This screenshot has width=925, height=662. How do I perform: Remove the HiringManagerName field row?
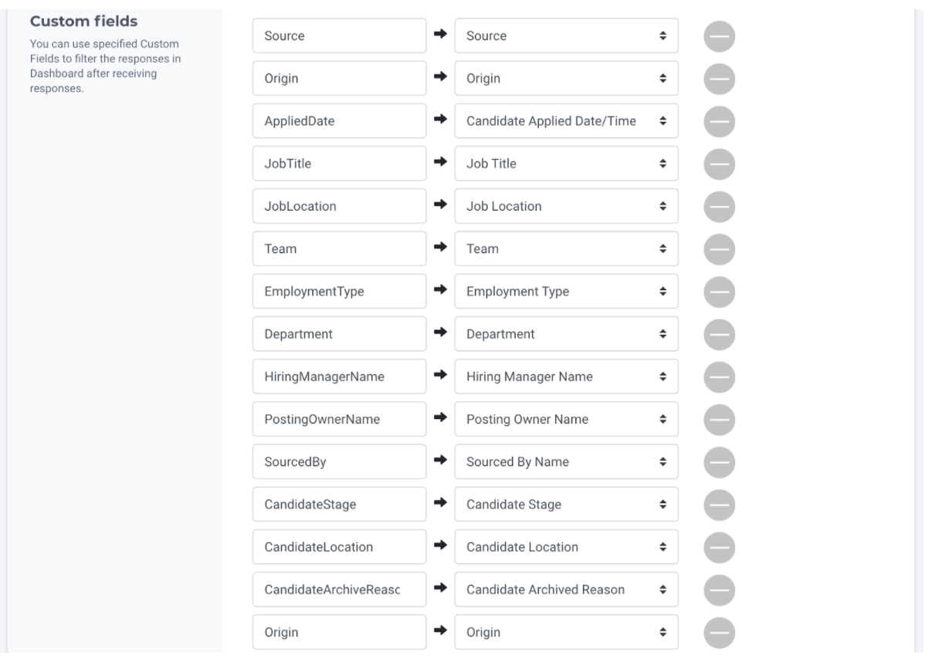[x=719, y=377]
